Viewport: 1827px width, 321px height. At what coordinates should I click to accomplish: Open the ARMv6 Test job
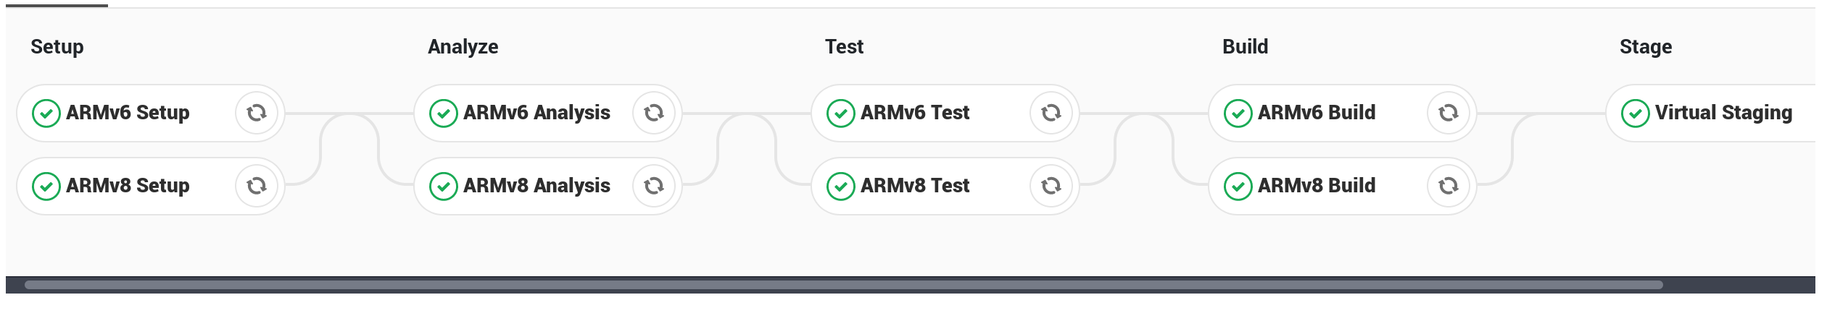tap(915, 113)
